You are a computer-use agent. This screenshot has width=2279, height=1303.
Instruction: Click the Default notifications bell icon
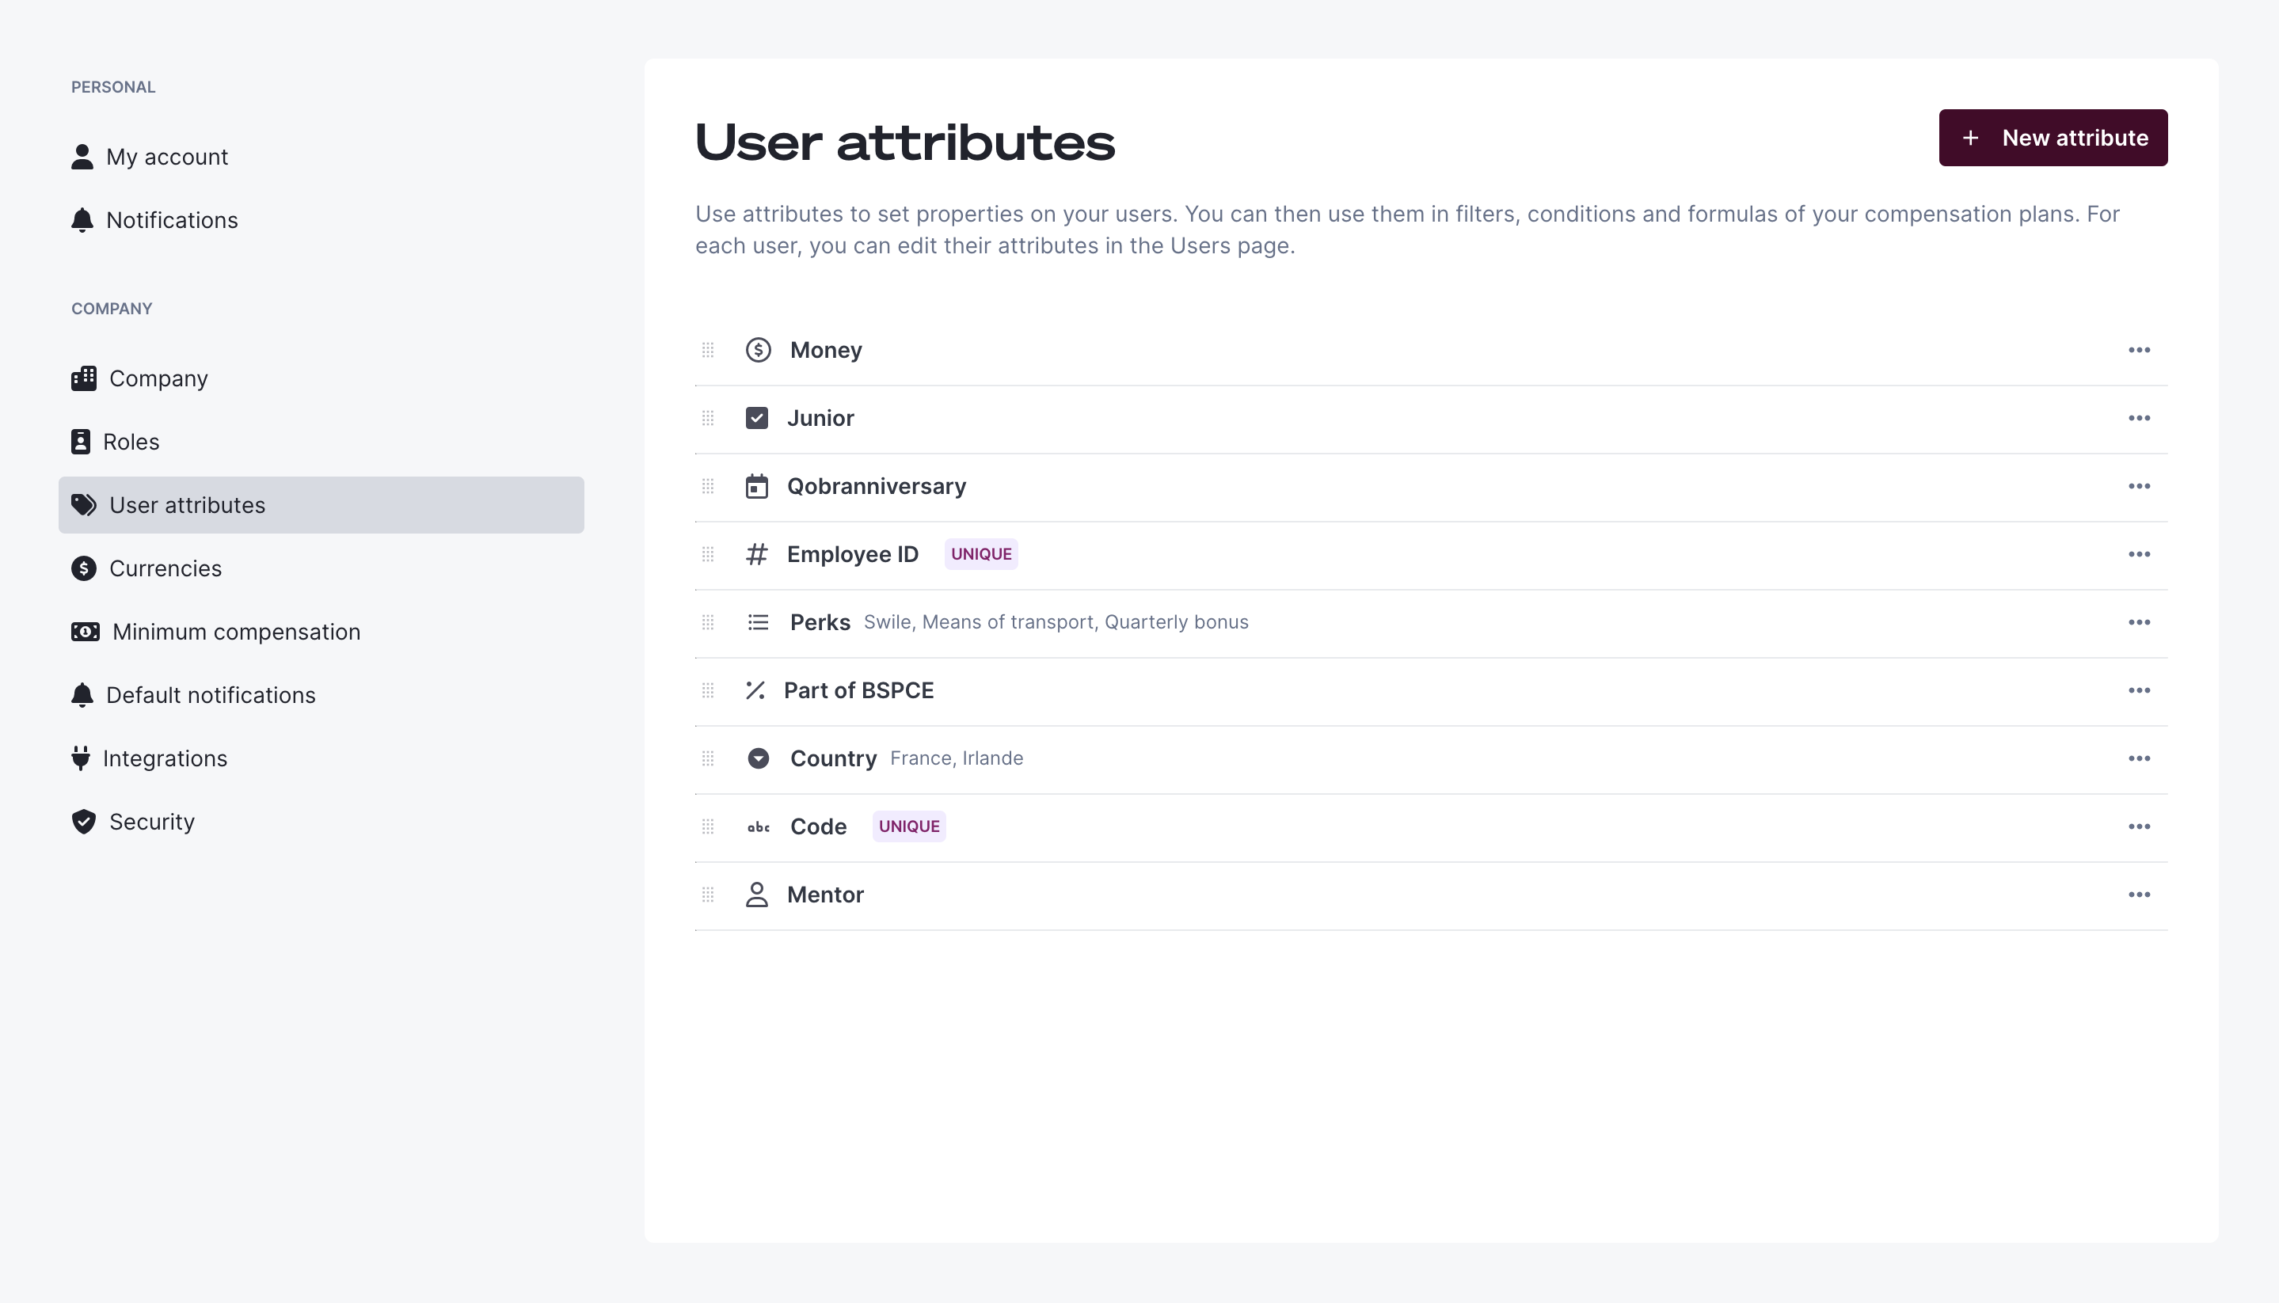(82, 695)
